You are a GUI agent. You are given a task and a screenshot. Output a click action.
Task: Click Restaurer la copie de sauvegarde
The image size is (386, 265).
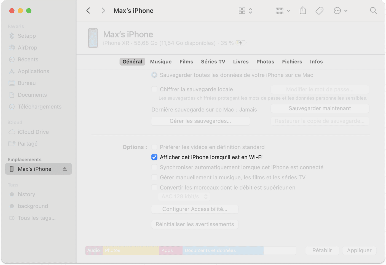320,121
